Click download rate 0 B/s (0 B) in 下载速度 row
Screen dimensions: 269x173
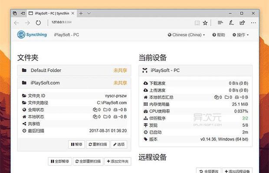pos(239,83)
